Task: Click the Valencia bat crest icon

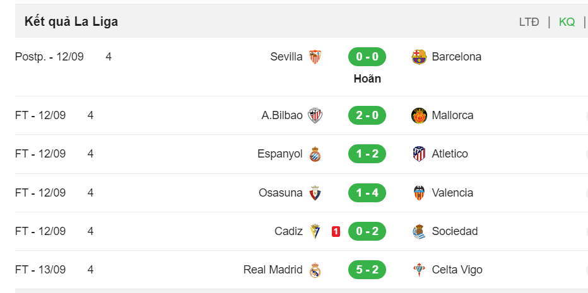Action: click(x=419, y=193)
